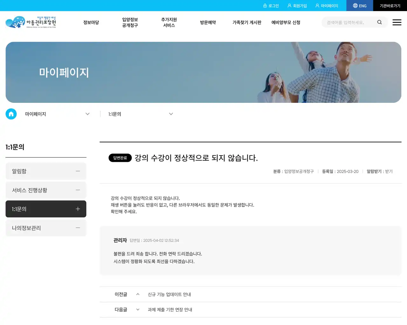Open the 가족찾기 게시판 menu
The width and height of the screenshot is (407, 325).
pyautogui.click(x=247, y=22)
